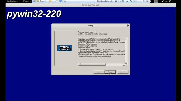Screen dimensions: 181x101
Task: Select log line 'Registered: Python.Interpreter'
Action: click(88, 44)
